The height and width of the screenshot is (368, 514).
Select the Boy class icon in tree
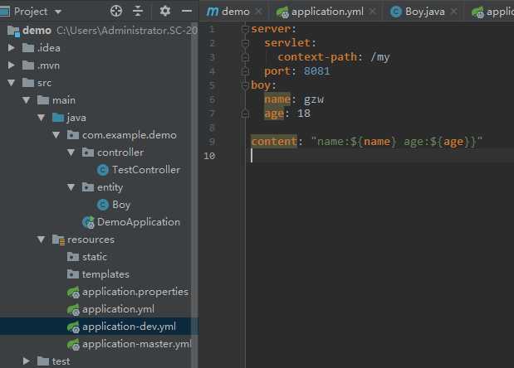click(x=103, y=205)
